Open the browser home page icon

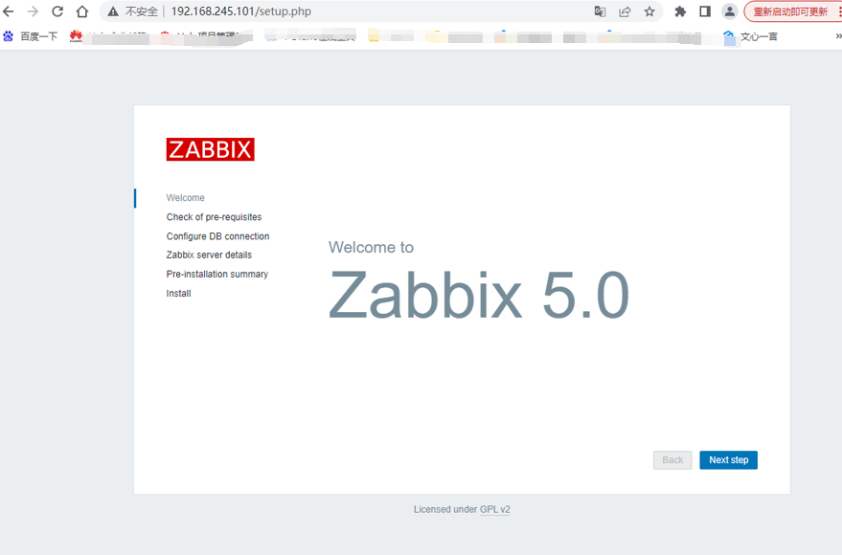click(x=82, y=11)
